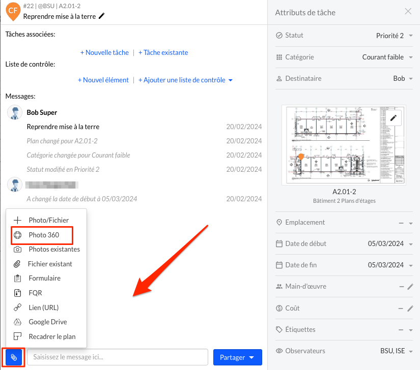
Task: Choose Google Drive in attachment menu
Action: (47, 322)
